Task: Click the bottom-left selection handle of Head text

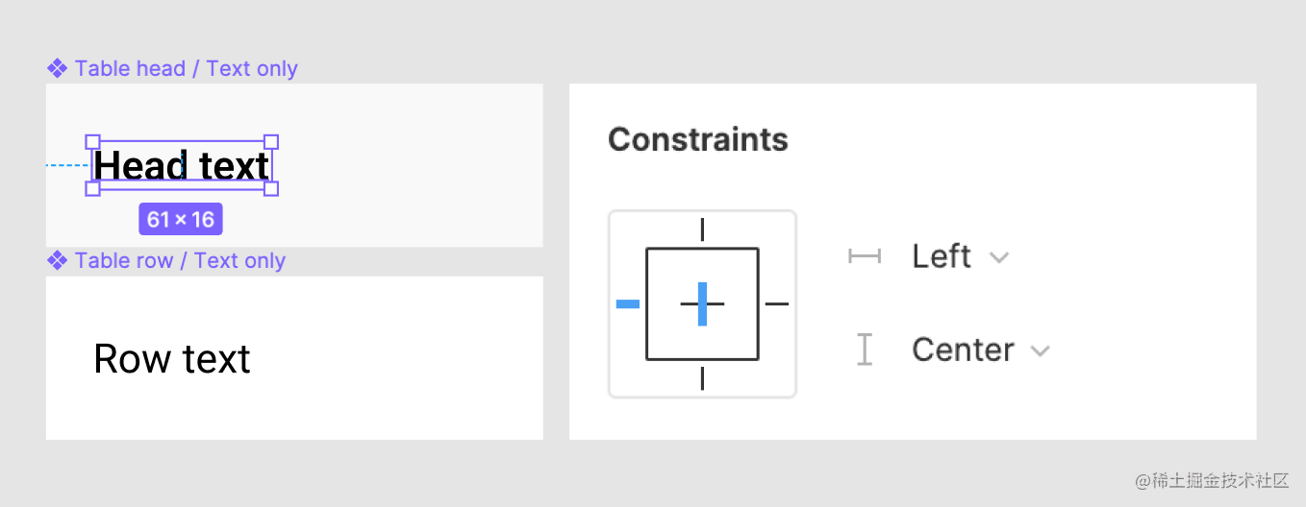Action: click(x=93, y=188)
